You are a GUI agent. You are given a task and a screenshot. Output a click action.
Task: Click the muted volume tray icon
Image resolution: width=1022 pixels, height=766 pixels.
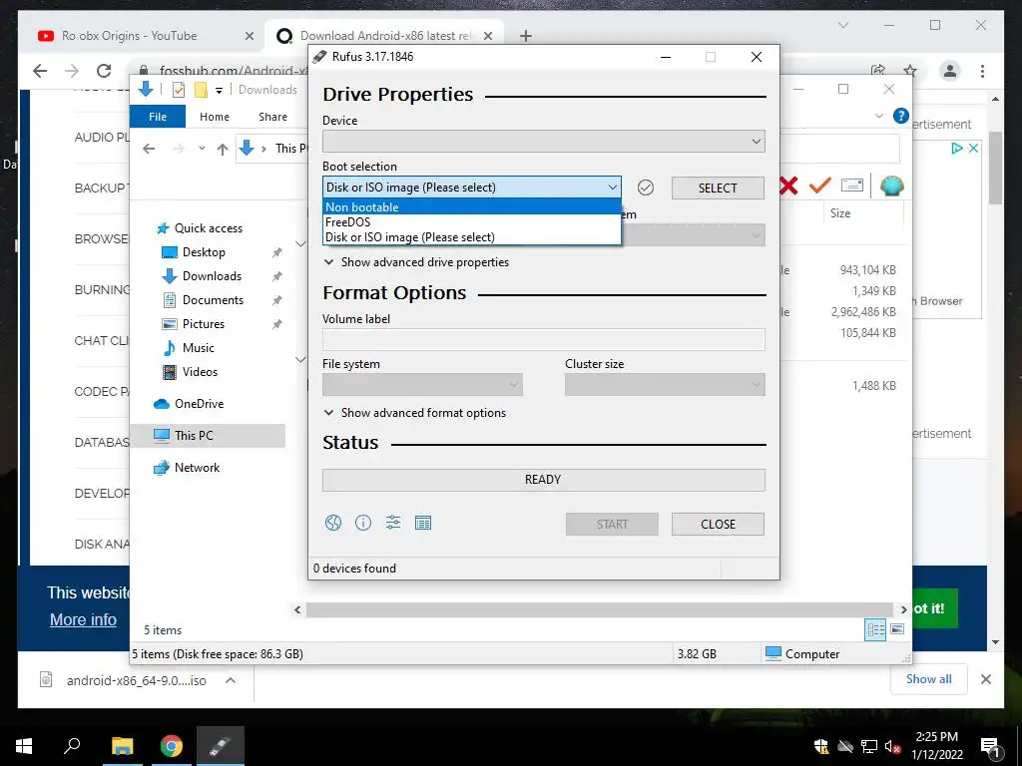[893, 747]
